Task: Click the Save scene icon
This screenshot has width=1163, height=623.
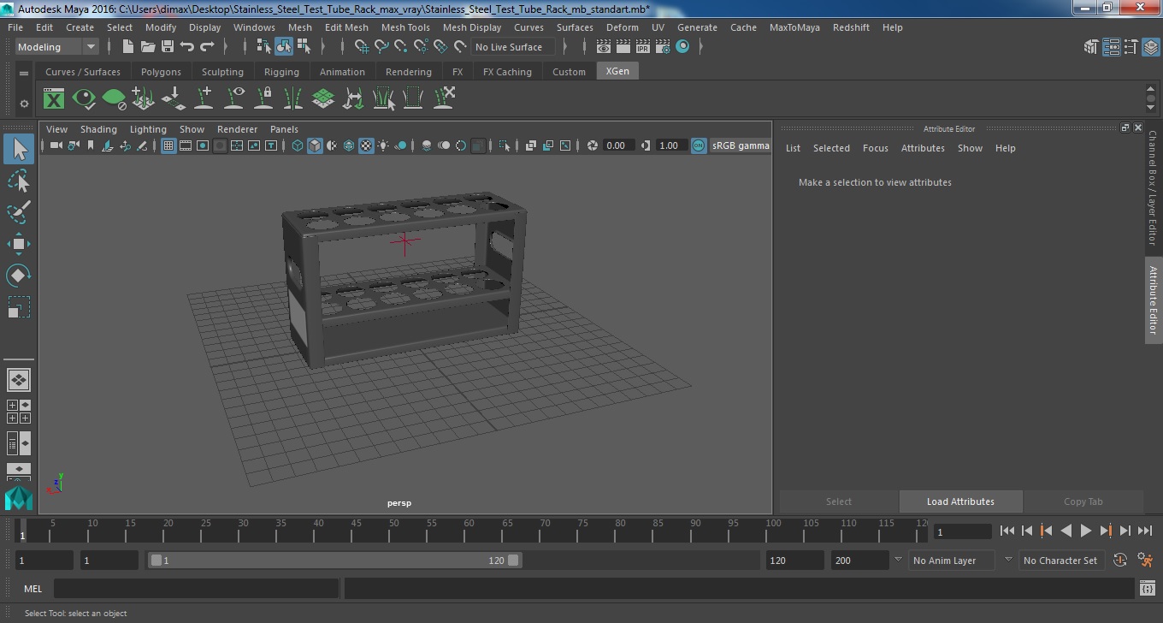Action: [x=168, y=47]
